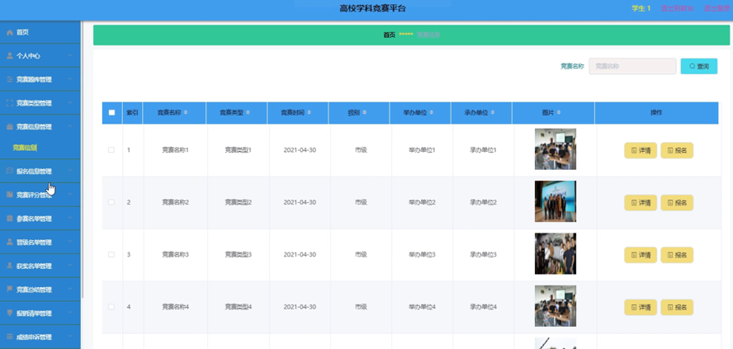
Task: Click the 首页 home icon in sidebar
Action: point(10,32)
